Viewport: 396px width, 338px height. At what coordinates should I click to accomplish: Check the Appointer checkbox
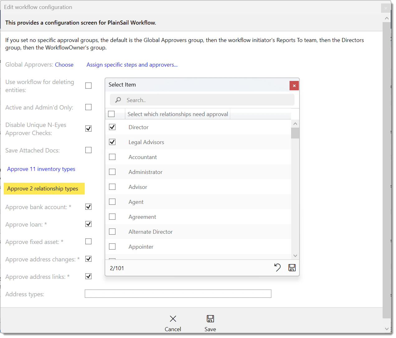112,246
